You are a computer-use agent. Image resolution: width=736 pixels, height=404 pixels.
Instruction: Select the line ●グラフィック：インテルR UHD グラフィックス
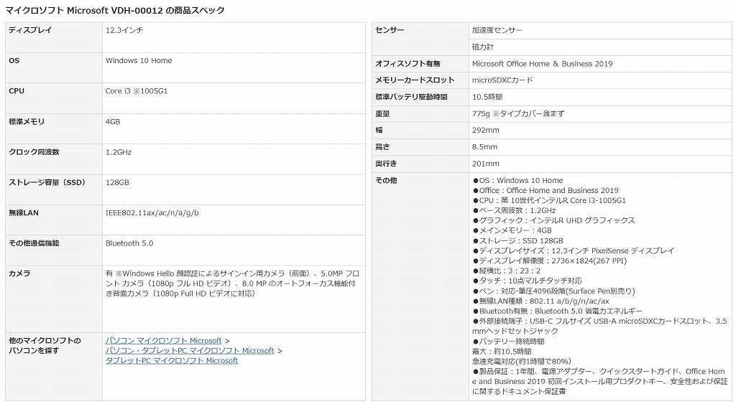click(x=553, y=220)
